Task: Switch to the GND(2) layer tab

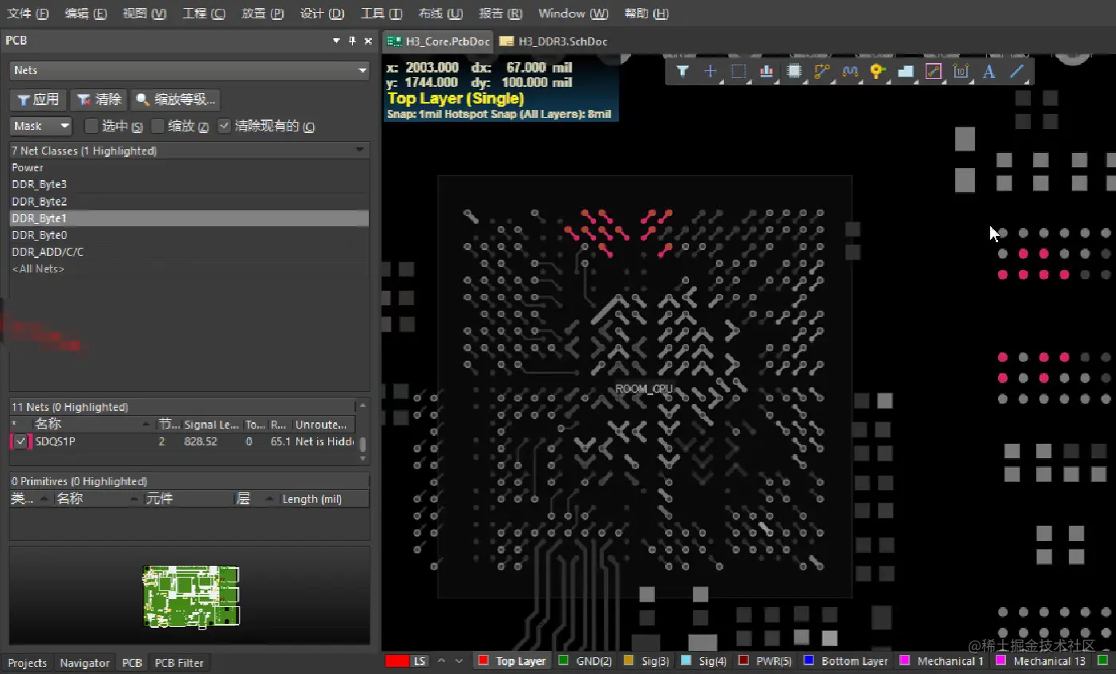Action: pyautogui.click(x=585, y=661)
